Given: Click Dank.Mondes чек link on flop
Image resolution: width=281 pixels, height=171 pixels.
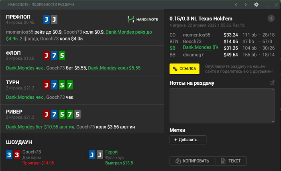Looking at the screenshot, I should coord(24,68).
